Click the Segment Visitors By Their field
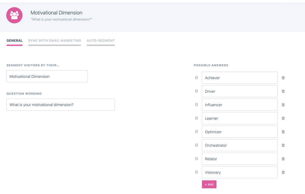 (x=47, y=76)
